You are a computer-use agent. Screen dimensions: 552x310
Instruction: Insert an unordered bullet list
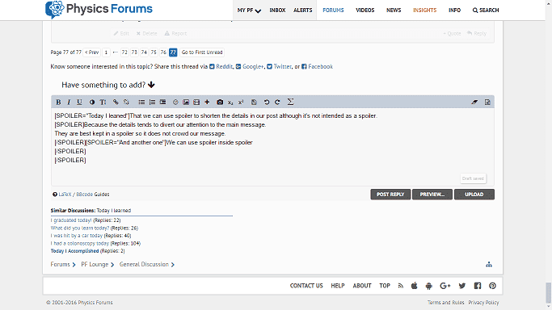click(x=141, y=103)
